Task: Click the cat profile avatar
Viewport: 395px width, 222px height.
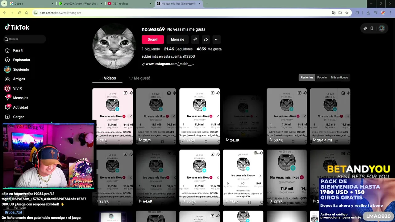Action: (114, 47)
